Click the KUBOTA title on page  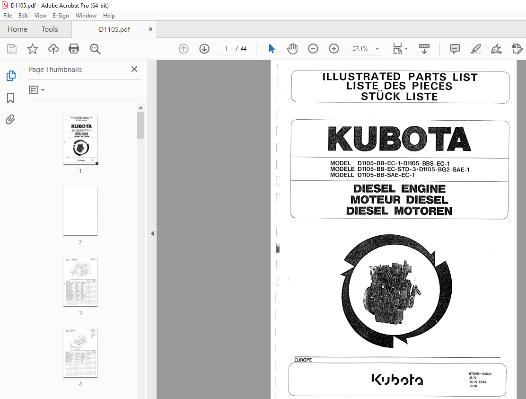[400, 139]
